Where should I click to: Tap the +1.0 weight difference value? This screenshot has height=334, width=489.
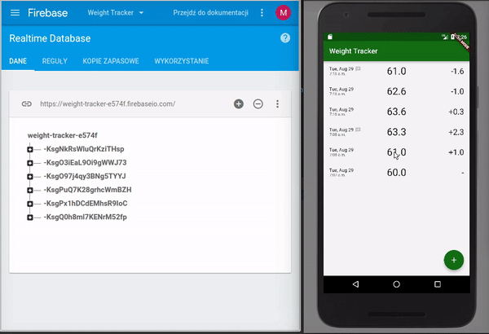[x=456, y=152]
